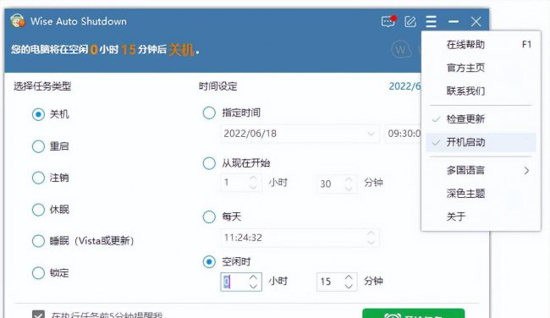
Task: Choose the 每天 daily option
Action: pos(209,217)
